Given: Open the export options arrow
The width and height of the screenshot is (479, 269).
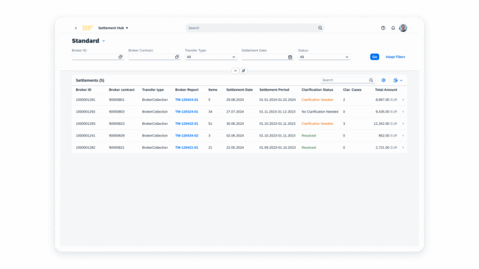Looking at the screenshot, I should pos(401,81).
